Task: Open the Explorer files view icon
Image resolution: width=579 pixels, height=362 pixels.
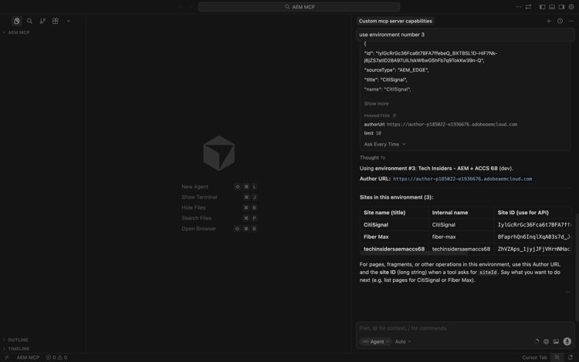Action: (x=17, y=21)
